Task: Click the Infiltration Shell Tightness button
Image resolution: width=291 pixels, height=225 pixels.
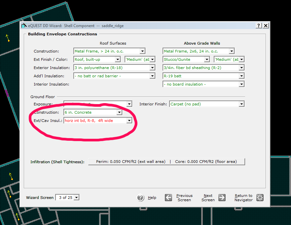Action: 166,162
